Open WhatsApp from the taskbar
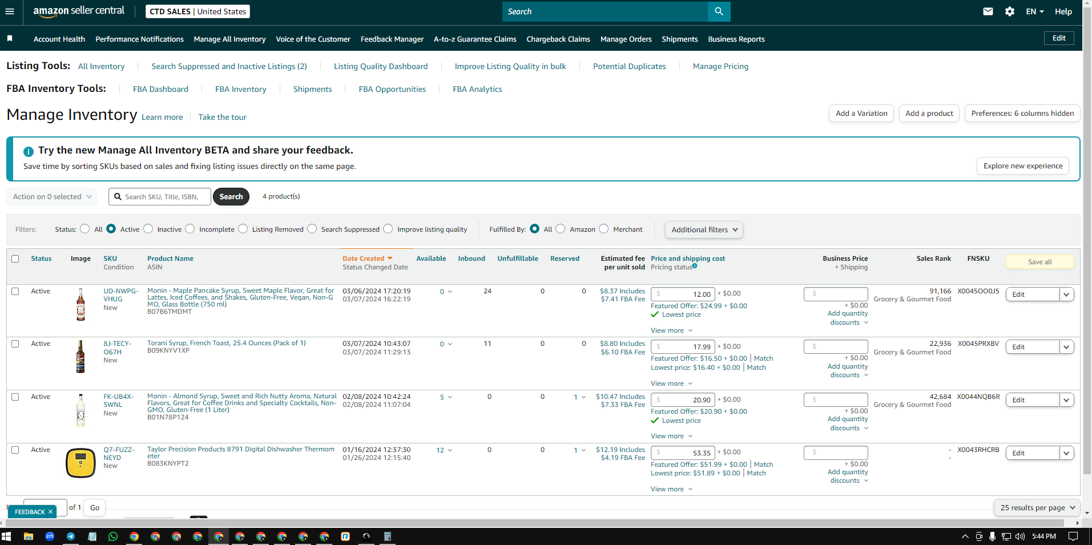 113,536
